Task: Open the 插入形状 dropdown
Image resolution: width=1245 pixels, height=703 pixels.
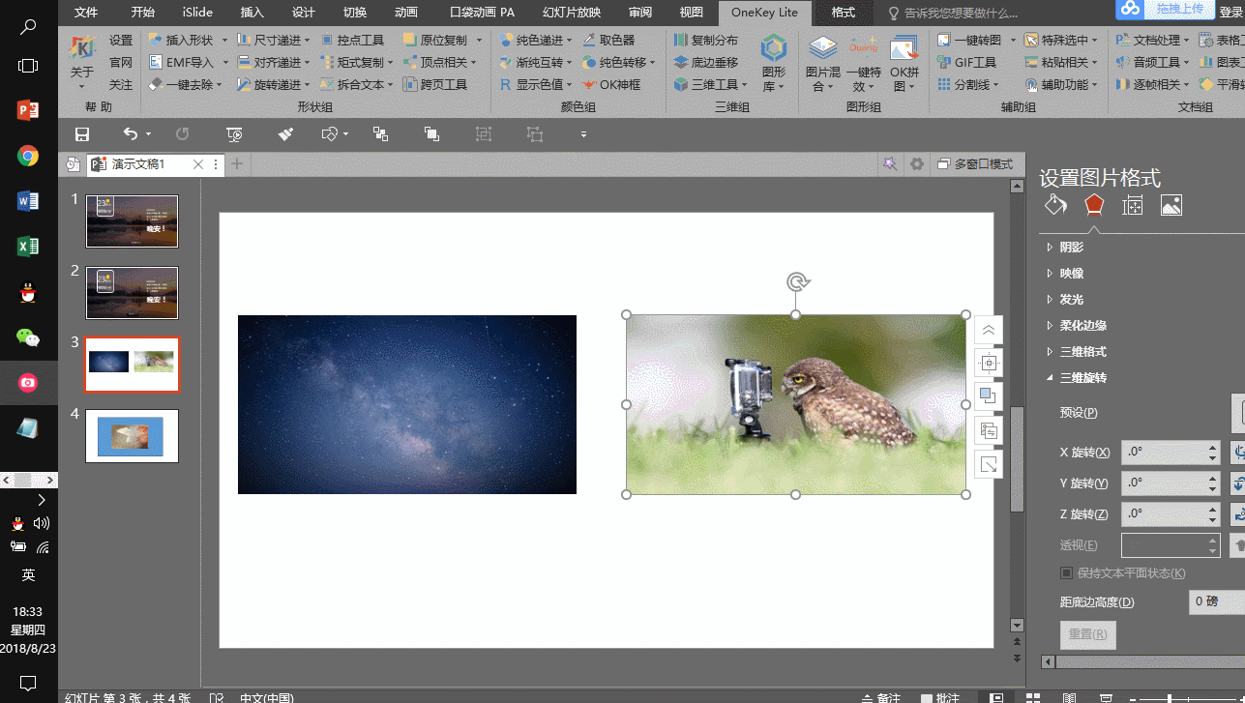Action: point(188,40)
